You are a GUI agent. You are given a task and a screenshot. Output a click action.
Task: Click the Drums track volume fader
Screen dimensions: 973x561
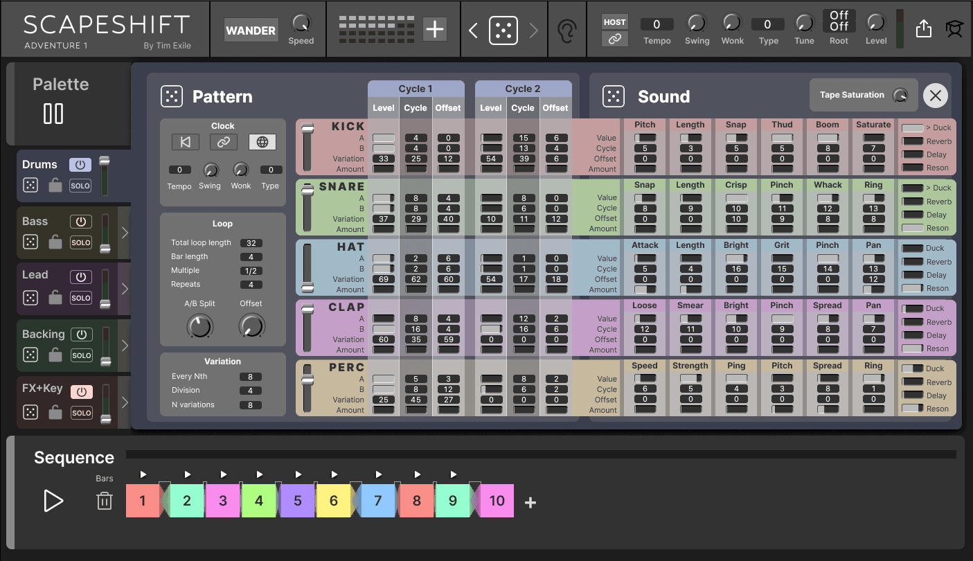(105, 176)
